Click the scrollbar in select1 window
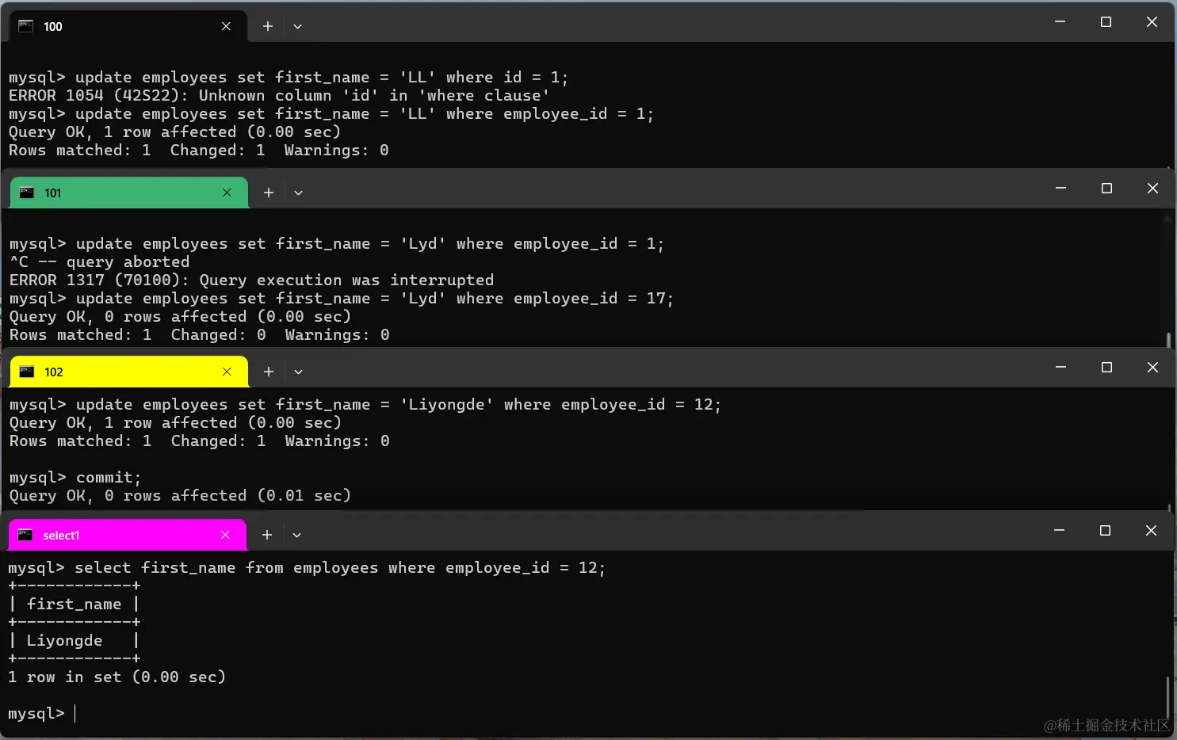Screen dimensions: 1177x740 click(1167, 697)
